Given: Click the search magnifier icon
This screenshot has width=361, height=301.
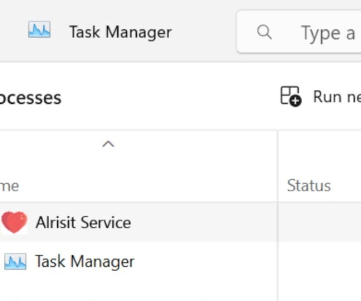Looking at the screenshot, I should (264, 32).
